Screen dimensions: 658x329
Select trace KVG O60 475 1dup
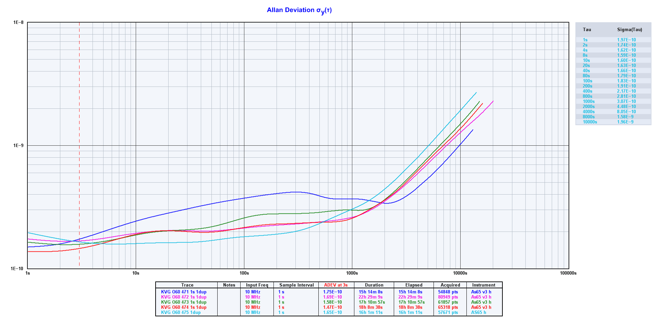[x=181, y=313]
